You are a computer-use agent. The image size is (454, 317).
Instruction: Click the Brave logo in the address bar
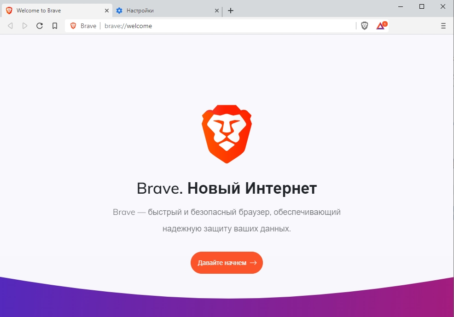[x=73, y=26]
